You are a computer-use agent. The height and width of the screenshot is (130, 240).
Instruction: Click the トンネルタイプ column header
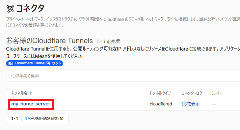160,93
